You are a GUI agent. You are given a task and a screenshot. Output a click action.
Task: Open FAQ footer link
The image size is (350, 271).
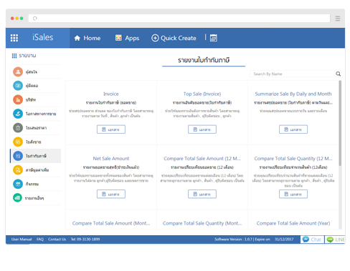(40, 240)
